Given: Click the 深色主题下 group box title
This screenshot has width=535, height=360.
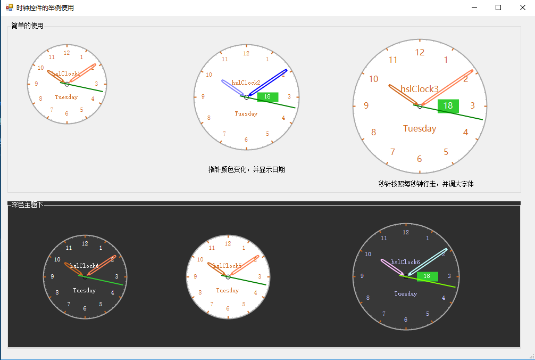Looking at the screenshot, I should [27, 204].
